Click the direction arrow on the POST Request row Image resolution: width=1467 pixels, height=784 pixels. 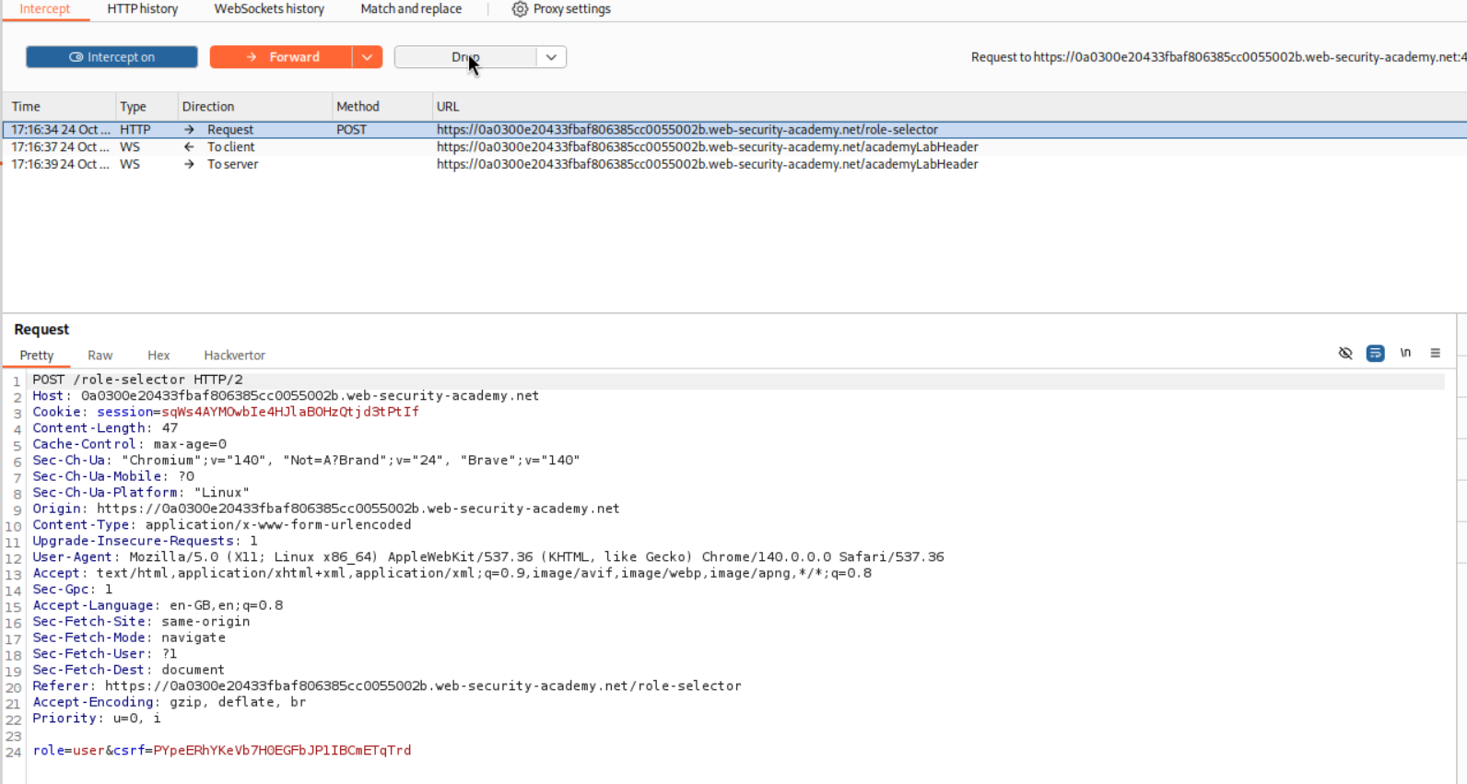pyautogui.click(x=189, y=130)
